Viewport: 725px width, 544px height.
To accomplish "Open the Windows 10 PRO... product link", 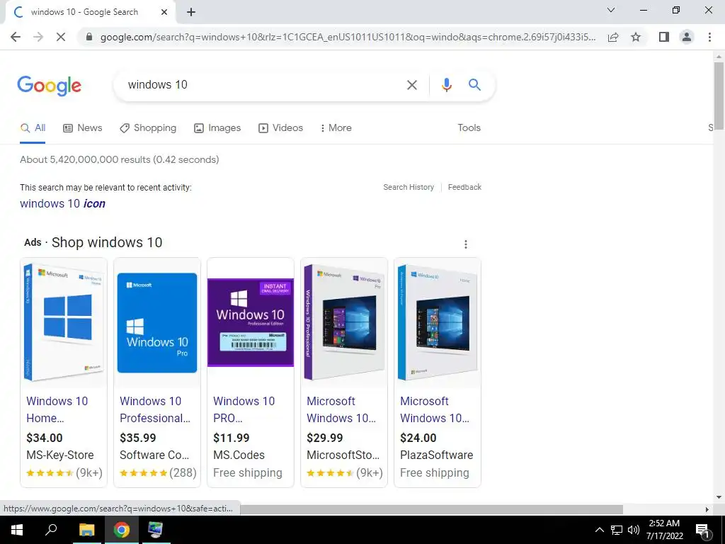I will (244, 409).
